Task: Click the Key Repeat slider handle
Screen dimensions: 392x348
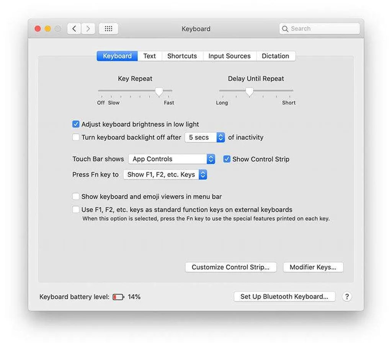Action: (x=159, y=91)
